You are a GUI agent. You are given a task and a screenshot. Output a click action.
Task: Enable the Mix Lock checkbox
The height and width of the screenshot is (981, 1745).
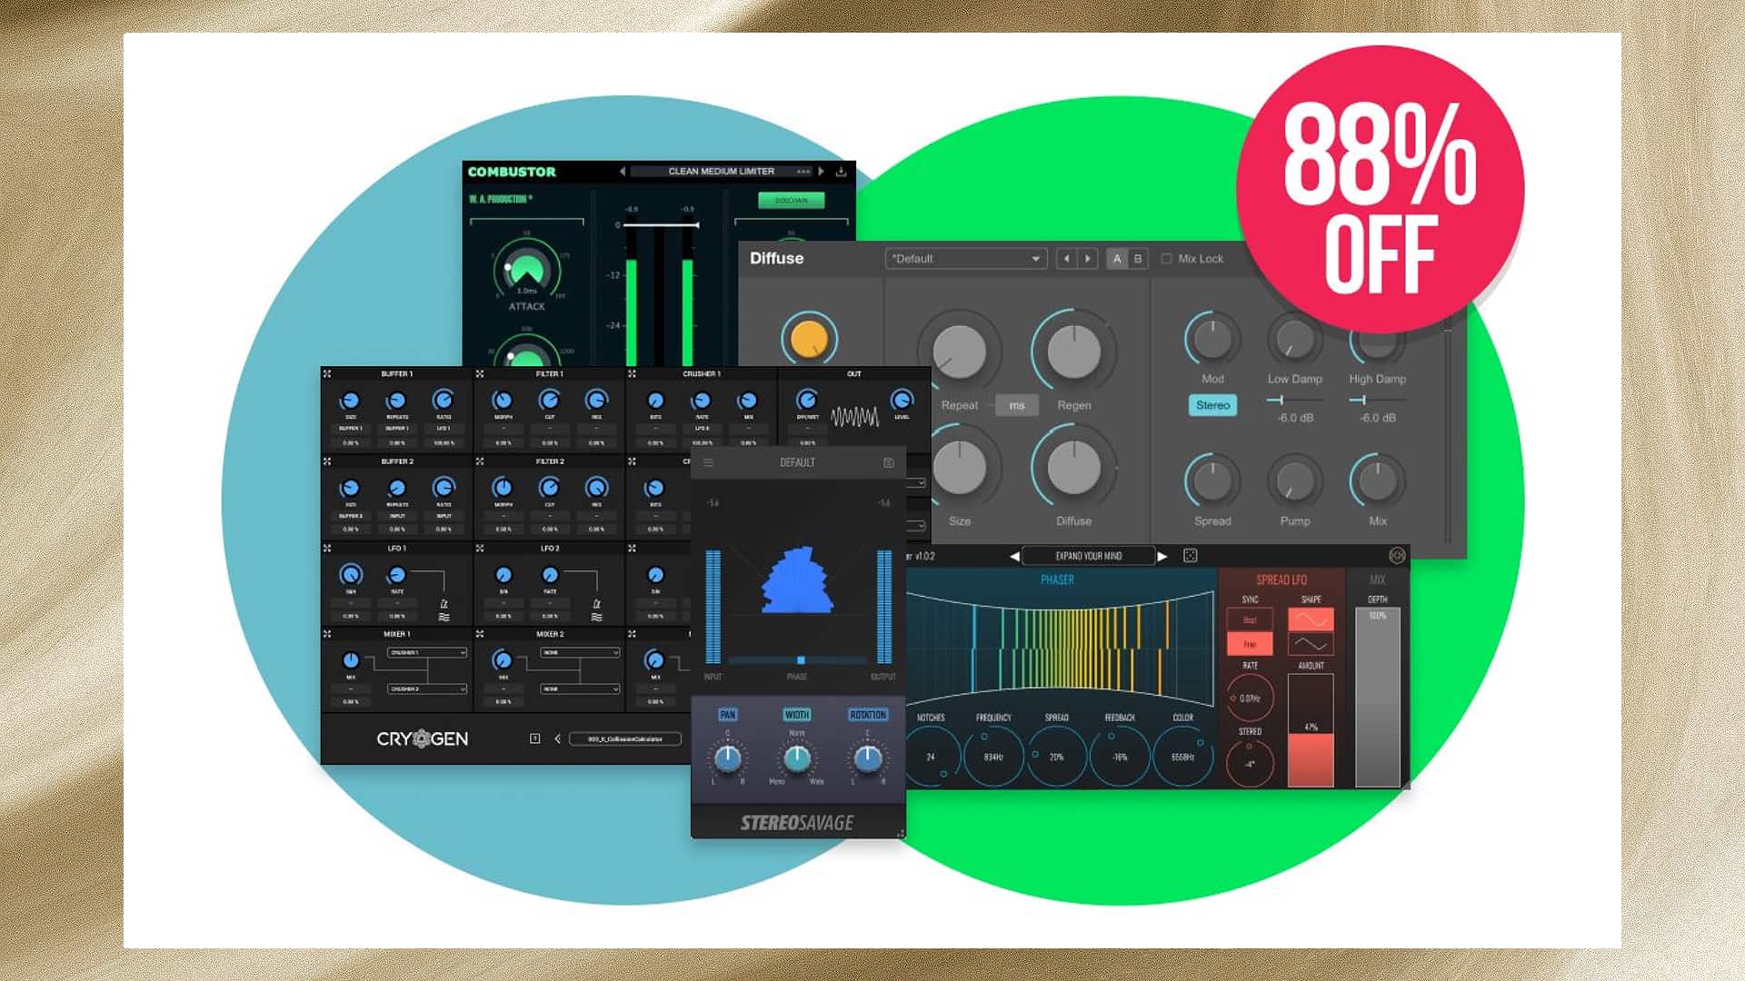click(1166, 259)
